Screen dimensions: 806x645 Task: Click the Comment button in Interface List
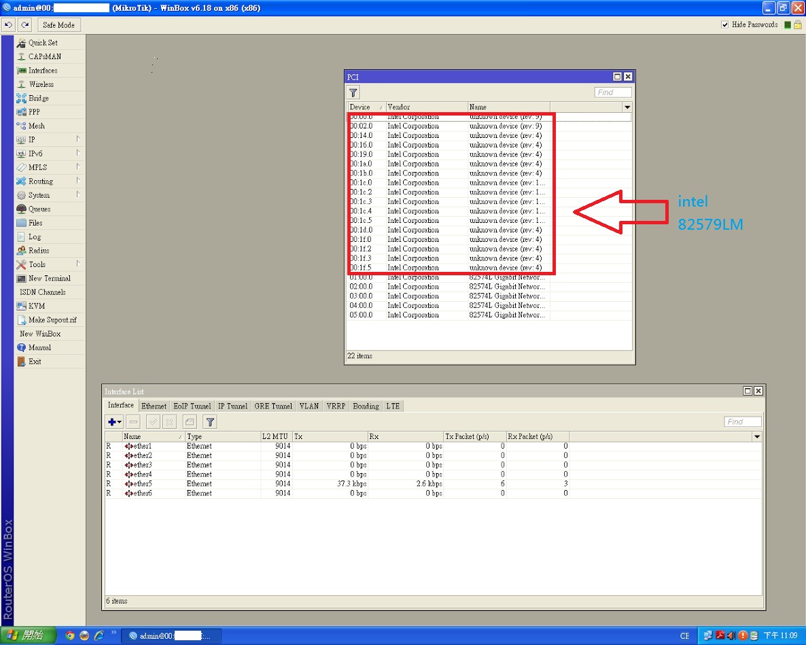[190, 422]
